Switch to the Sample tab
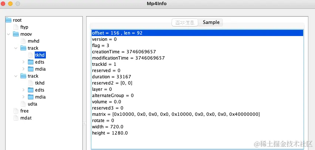This screenshot has width=315, height=150. [210, 22]
